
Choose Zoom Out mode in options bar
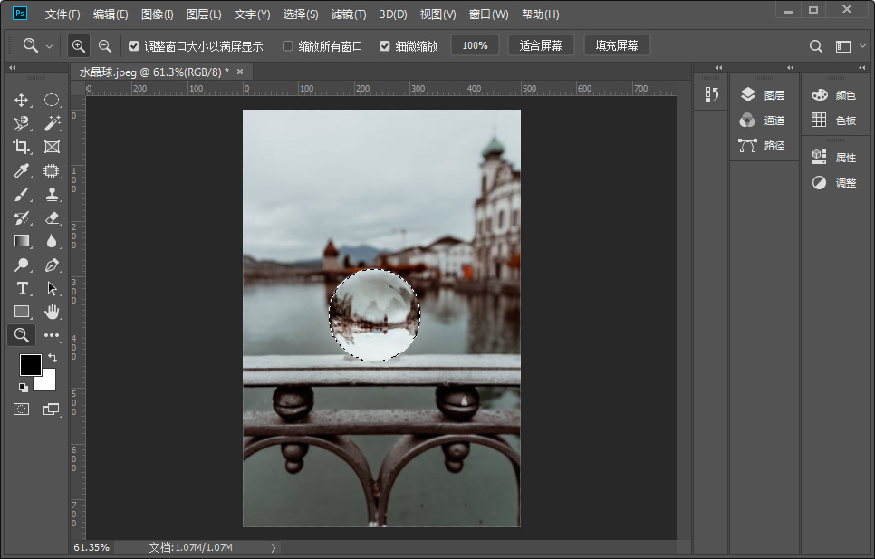[x=104, y=45]
